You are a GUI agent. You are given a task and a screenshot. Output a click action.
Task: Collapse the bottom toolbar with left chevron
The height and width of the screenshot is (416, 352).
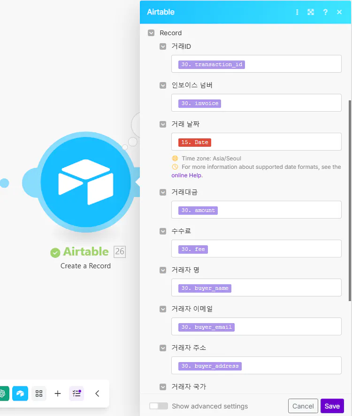click(x=97, y=393)
